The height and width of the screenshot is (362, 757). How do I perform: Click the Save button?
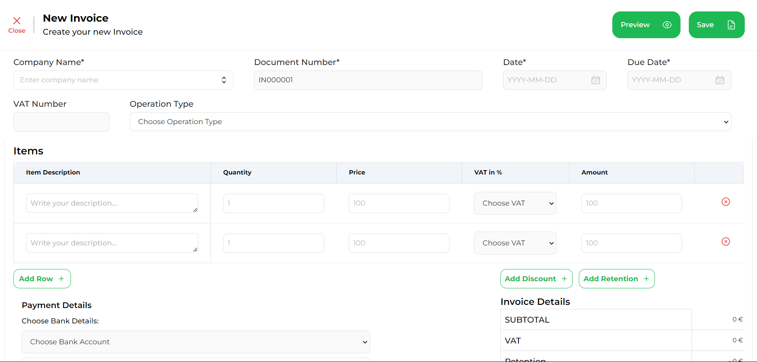(x=716, y=25)
